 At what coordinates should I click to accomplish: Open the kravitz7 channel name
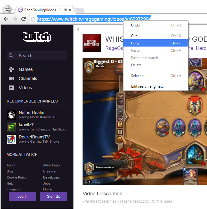point(26,125)
